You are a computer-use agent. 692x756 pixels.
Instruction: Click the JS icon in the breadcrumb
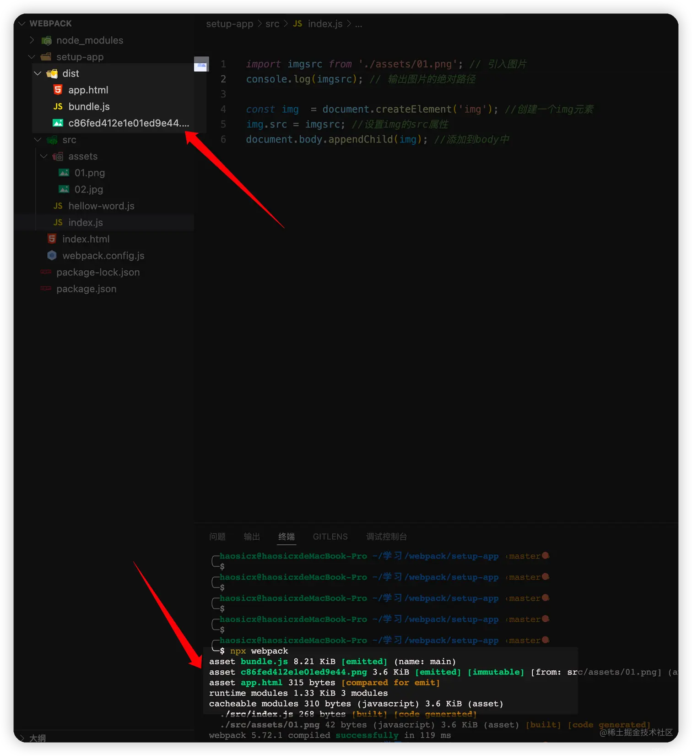coord(297,23)
